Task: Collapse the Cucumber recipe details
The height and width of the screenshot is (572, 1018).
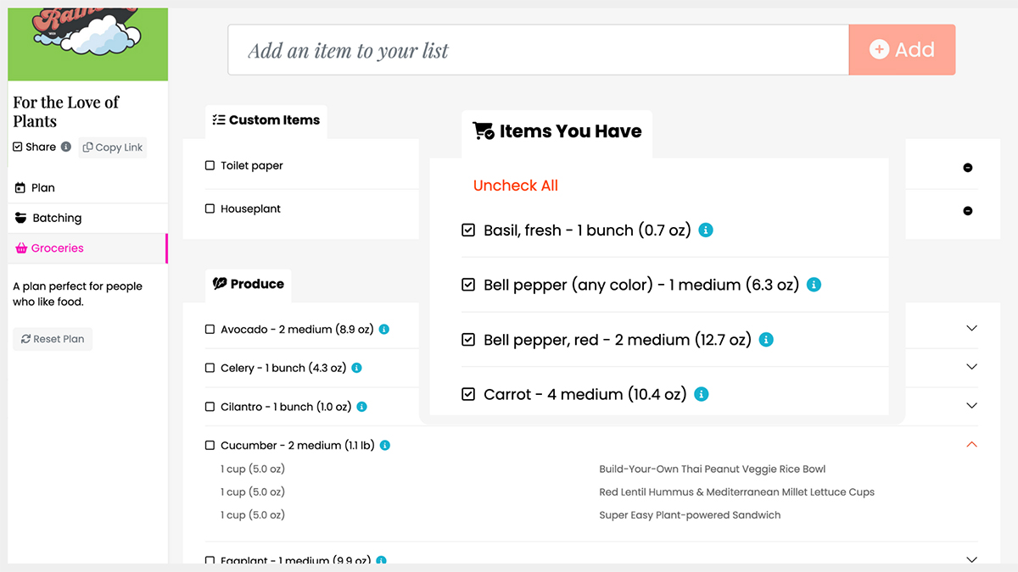Action: pos(972,445)
